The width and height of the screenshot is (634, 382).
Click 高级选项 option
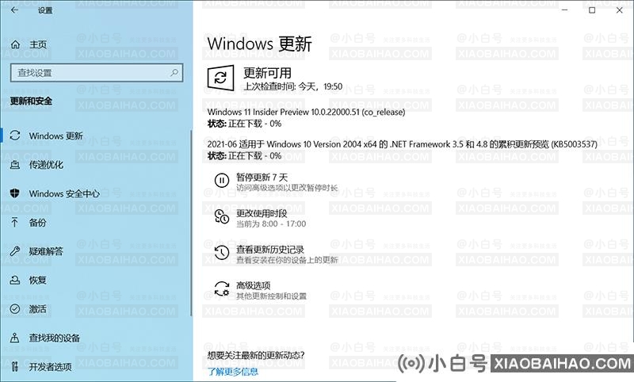pyautogui.click(x=253, y=285)
